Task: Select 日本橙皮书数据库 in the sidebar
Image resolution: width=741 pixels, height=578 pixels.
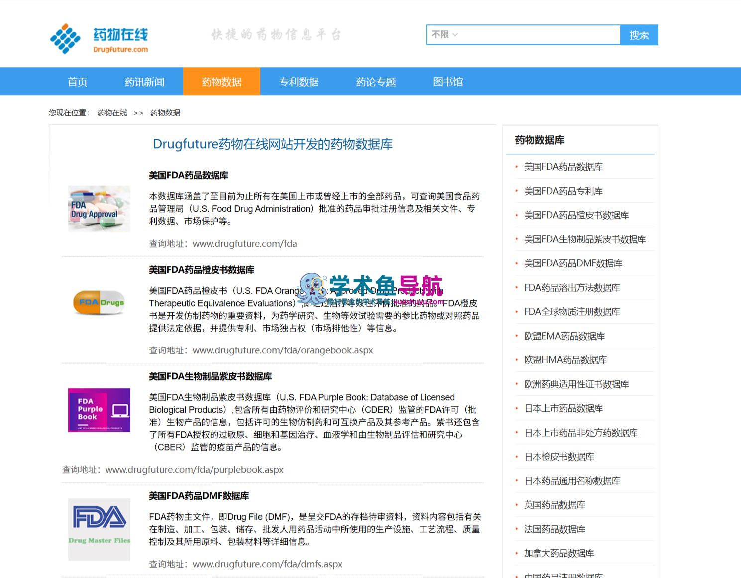Action: click(559, 457)
